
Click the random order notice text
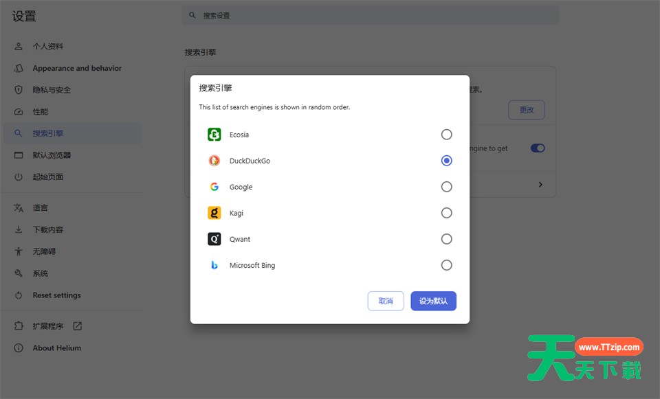pyautogui.click(x=274, y=107)
